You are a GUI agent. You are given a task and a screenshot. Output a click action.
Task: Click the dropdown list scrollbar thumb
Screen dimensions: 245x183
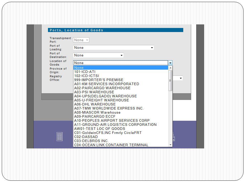click(x=170, y=81)
